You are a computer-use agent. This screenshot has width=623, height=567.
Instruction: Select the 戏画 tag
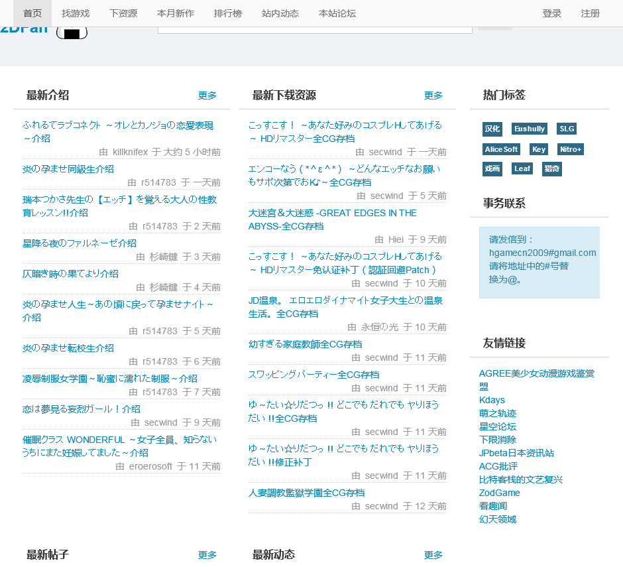[492, 168]
